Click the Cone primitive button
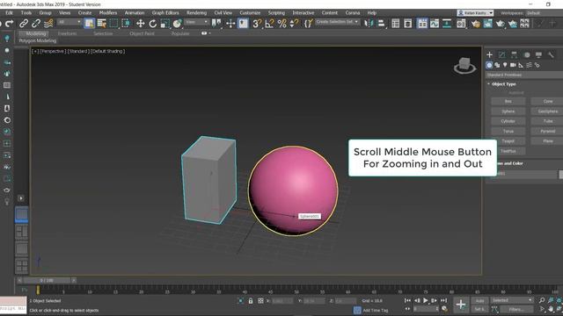Image resolution: width=563 pixels, height=316 pixels. pos(547,102)
